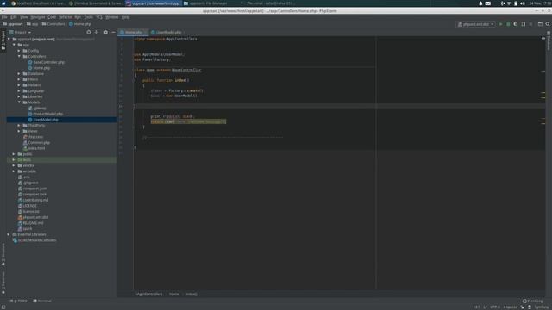Open the Event Log

[x=533, y=301]
